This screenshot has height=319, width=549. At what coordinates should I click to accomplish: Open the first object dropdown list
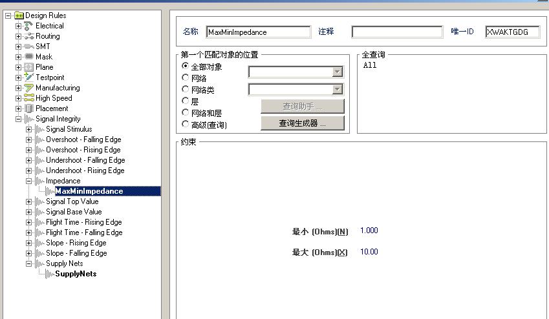(x=337, y=72)
